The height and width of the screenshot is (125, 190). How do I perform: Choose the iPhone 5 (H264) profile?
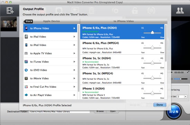click(122, 92)
